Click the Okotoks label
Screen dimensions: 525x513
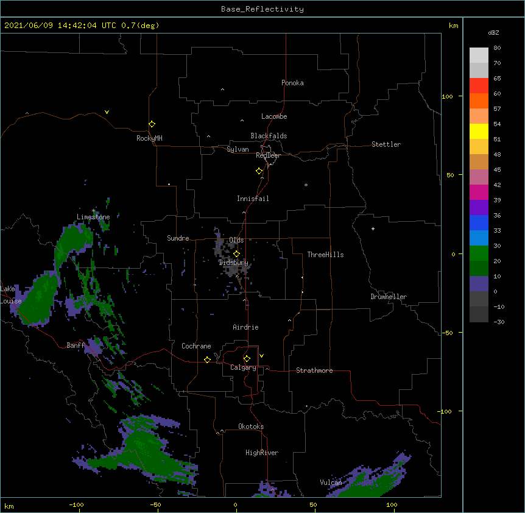pos(251,426)
